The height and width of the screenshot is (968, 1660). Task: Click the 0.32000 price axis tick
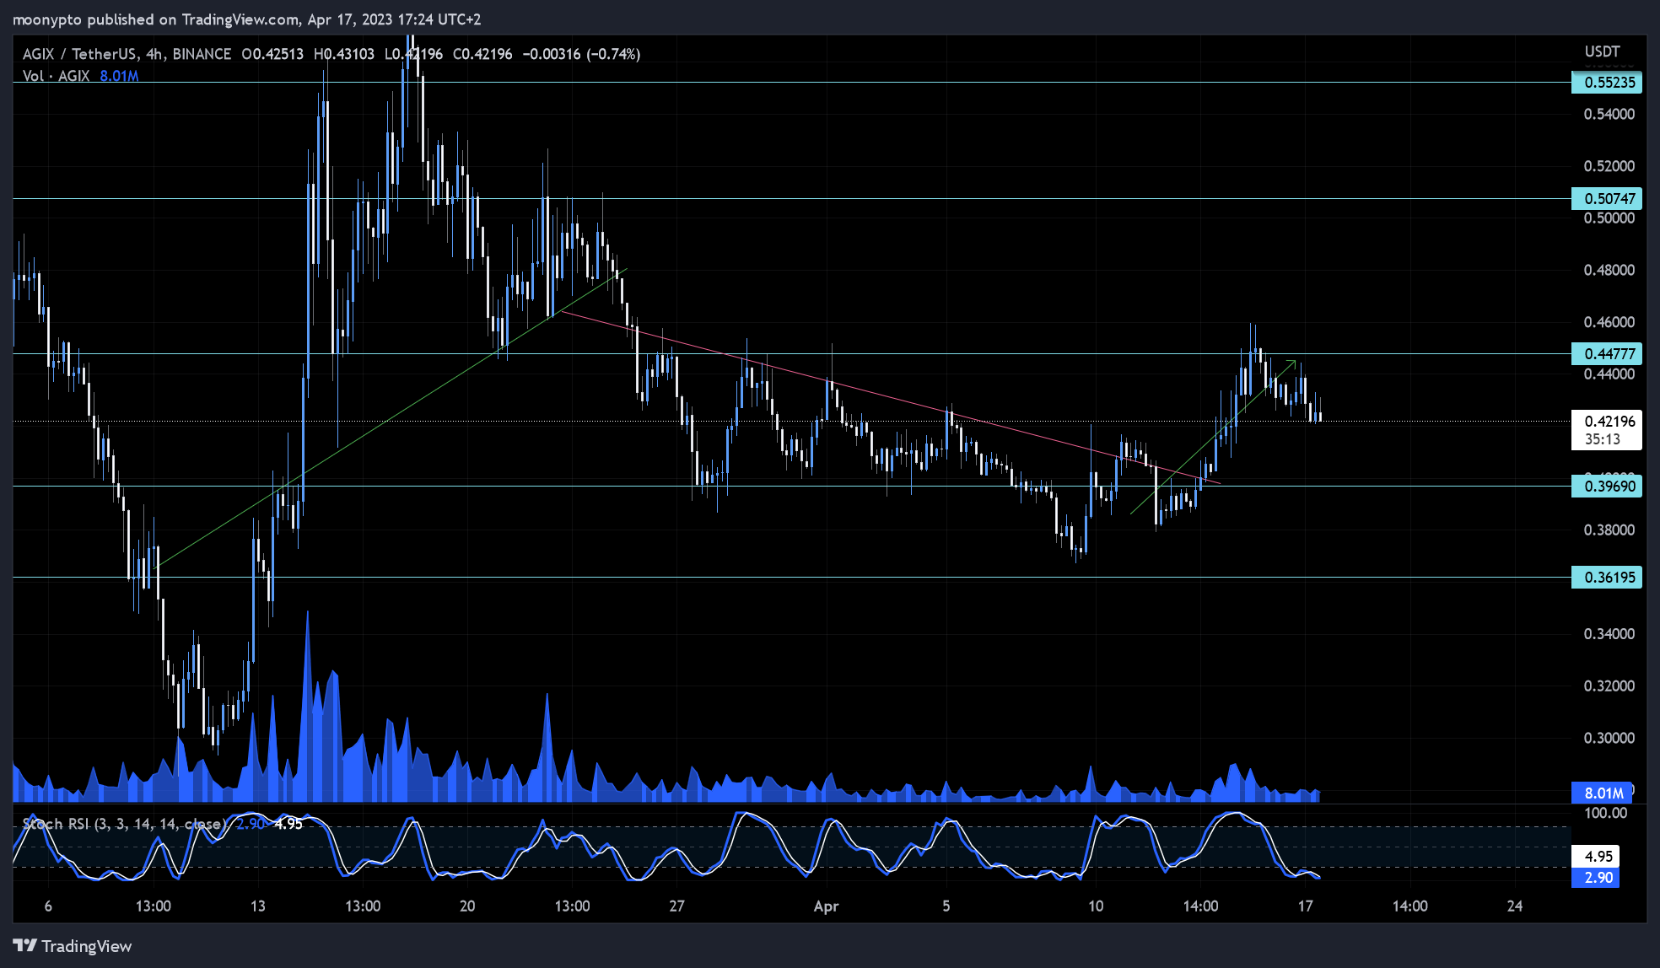pyautogui.click(x=1609, y=686)
